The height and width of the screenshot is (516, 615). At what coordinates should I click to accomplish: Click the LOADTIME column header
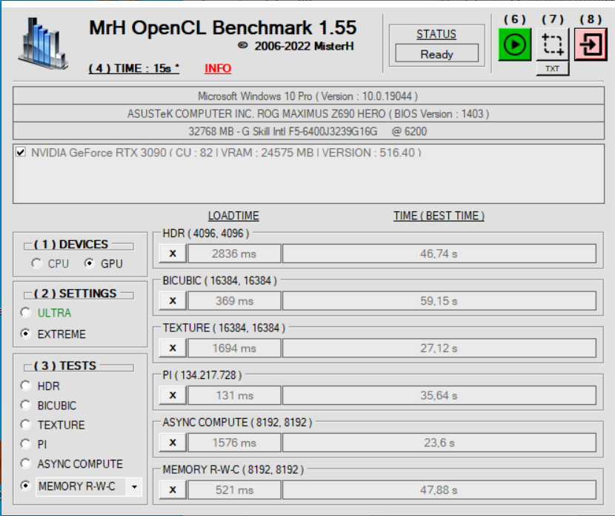pos(233,216)
